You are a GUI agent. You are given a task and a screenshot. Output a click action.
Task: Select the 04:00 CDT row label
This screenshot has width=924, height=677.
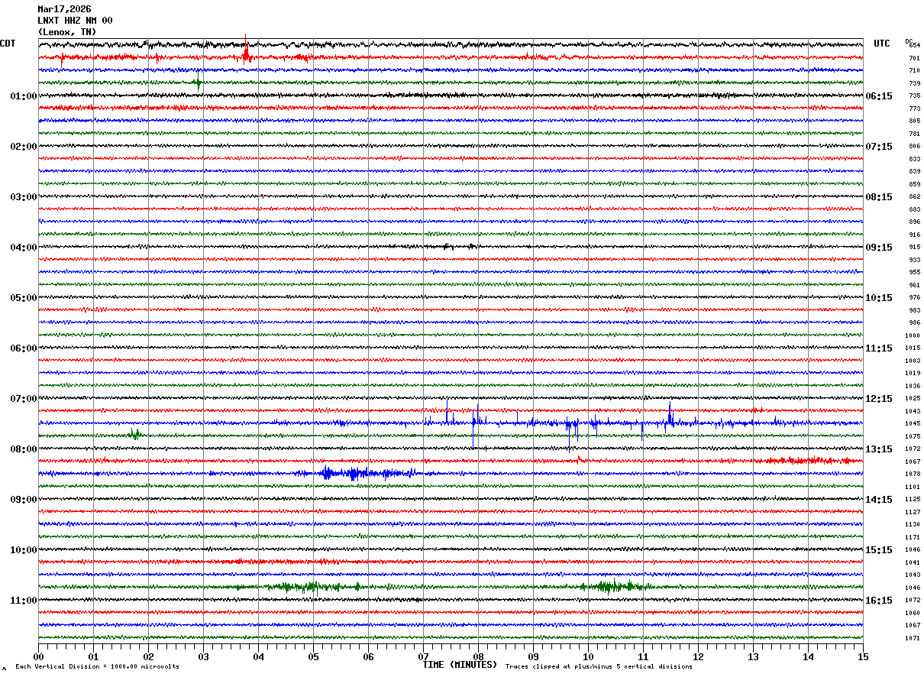pos(24,248)
